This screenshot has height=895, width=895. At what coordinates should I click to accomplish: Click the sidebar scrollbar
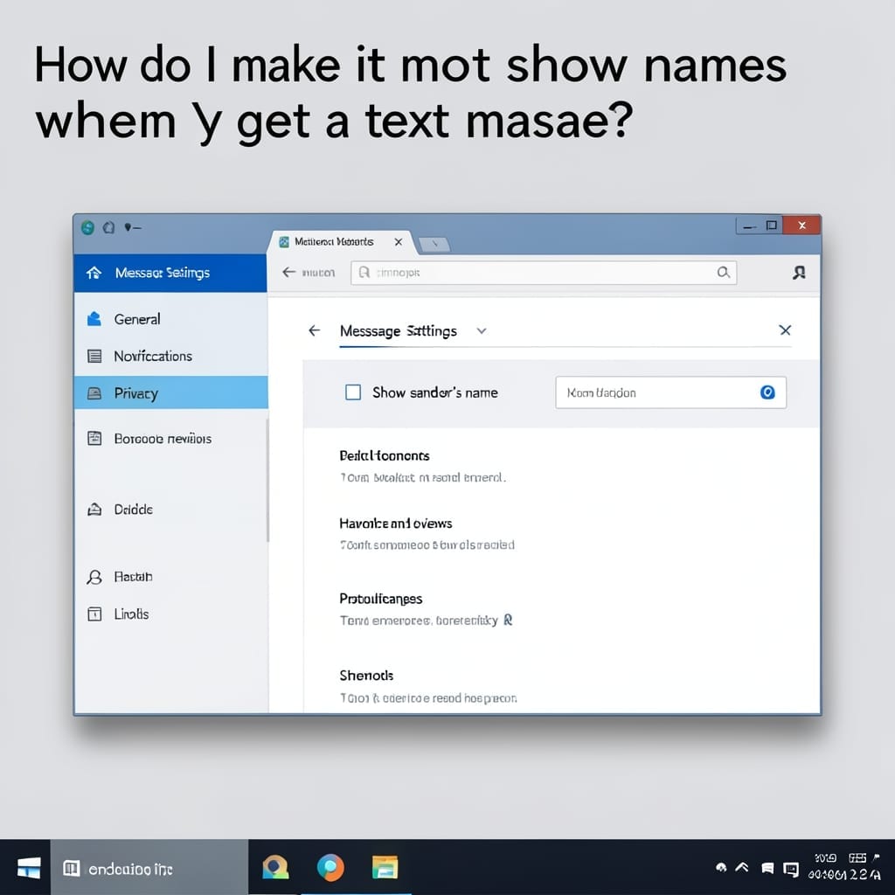pyautogui.click(x=267, y=480)
